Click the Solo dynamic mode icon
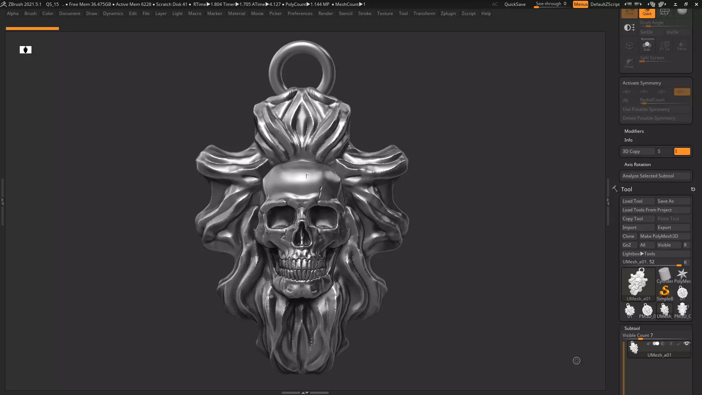Image resolution: width=702 pixels, height=395 pixels. pyautogui.click(x=647, y=46)
